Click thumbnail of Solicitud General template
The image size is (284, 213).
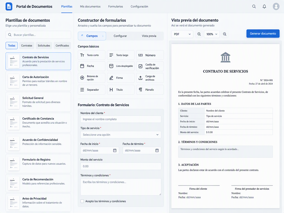14,102
